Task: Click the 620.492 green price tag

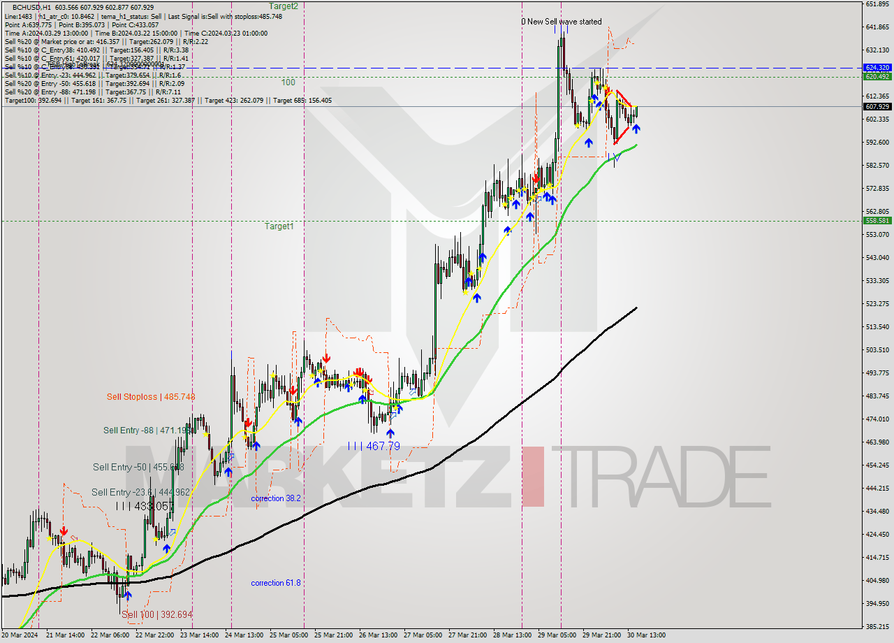Action: [877, 76]
